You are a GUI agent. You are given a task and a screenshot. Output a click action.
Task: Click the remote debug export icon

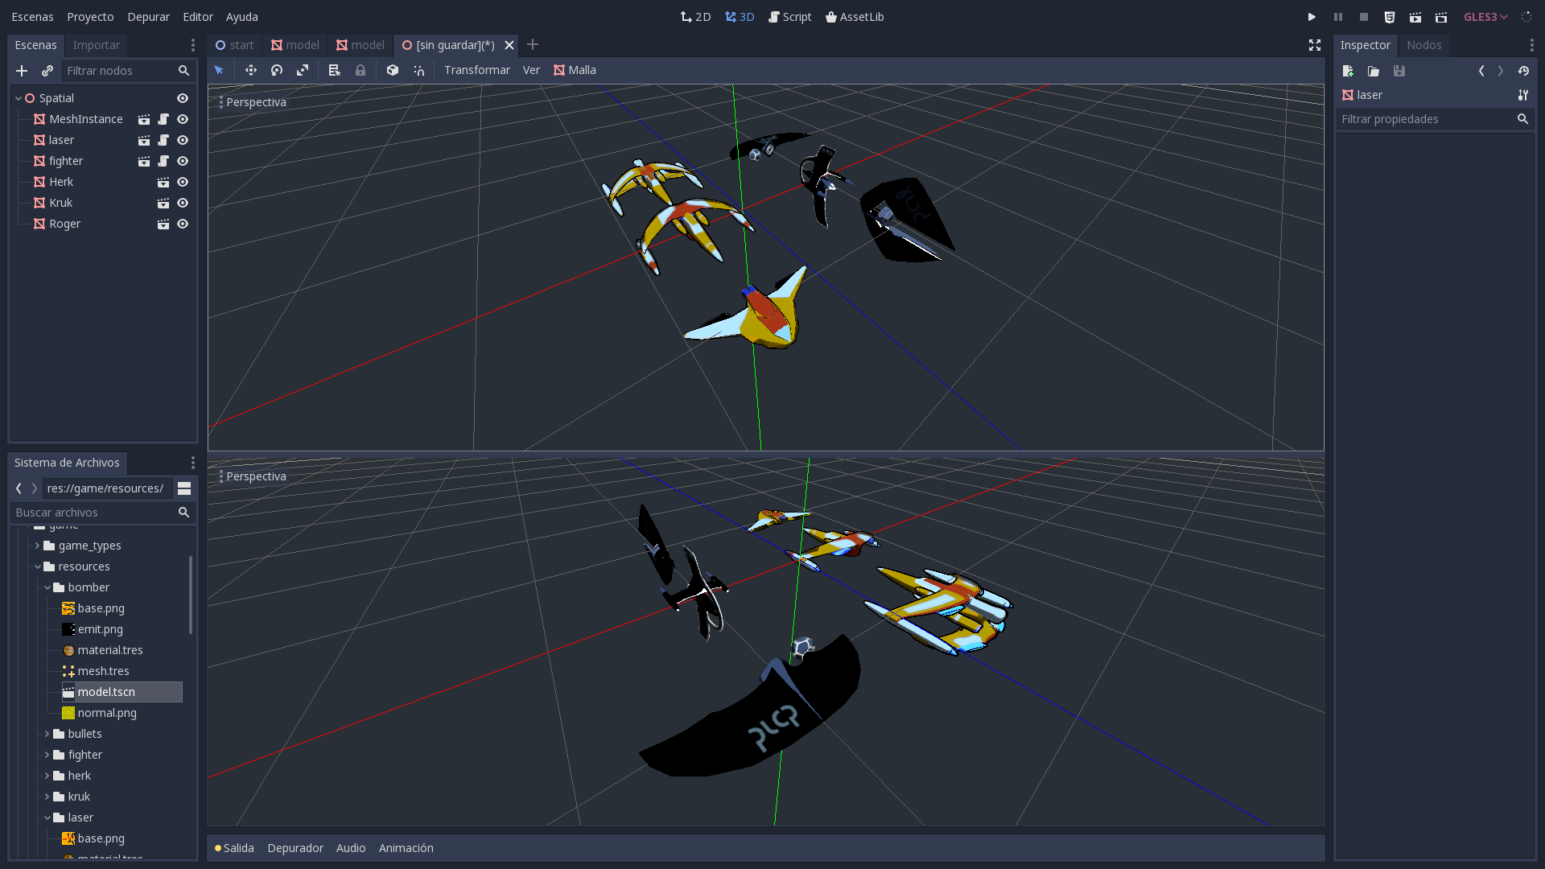point(1390,17)
